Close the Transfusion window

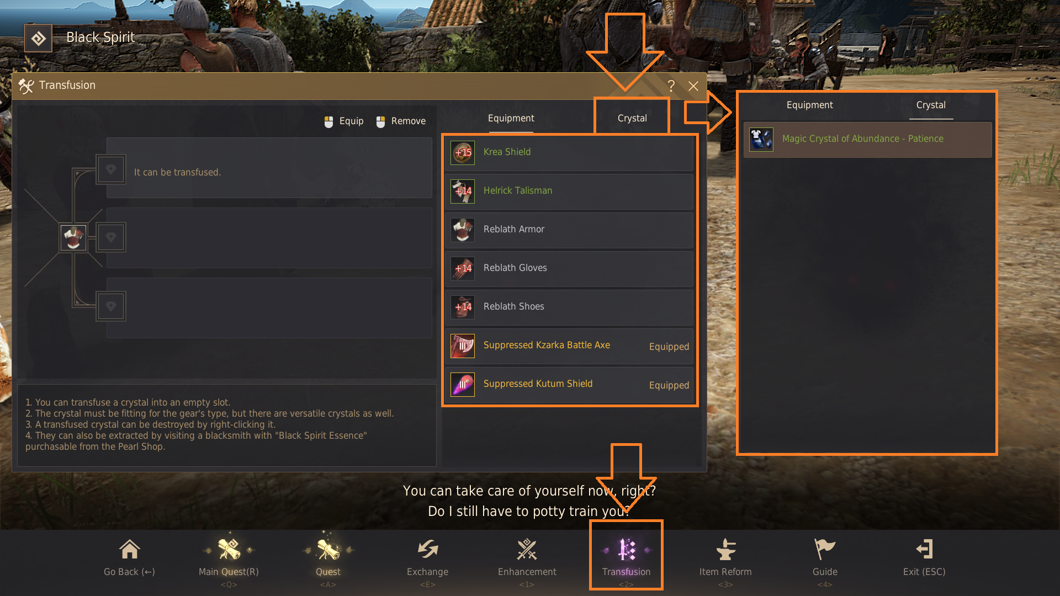point(693,86)
